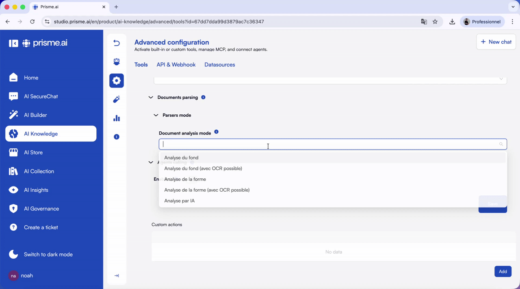Open AI Store section

point(51,152)
